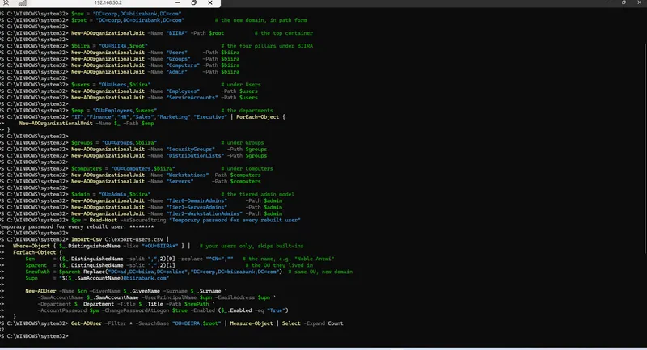This screenshot has width=647, height=350.
Task: Minimize the outer dark window
Action: tap(608, 2)
